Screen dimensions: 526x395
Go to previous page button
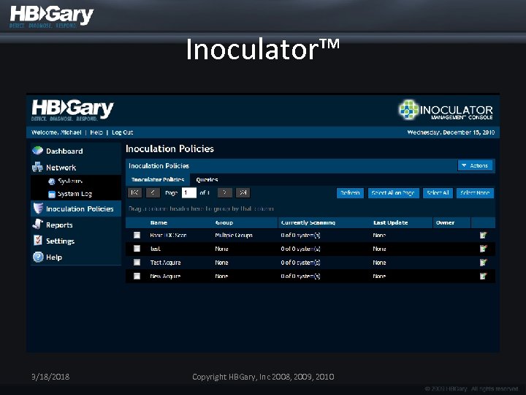pyautogui.click(x=153, y=193)
